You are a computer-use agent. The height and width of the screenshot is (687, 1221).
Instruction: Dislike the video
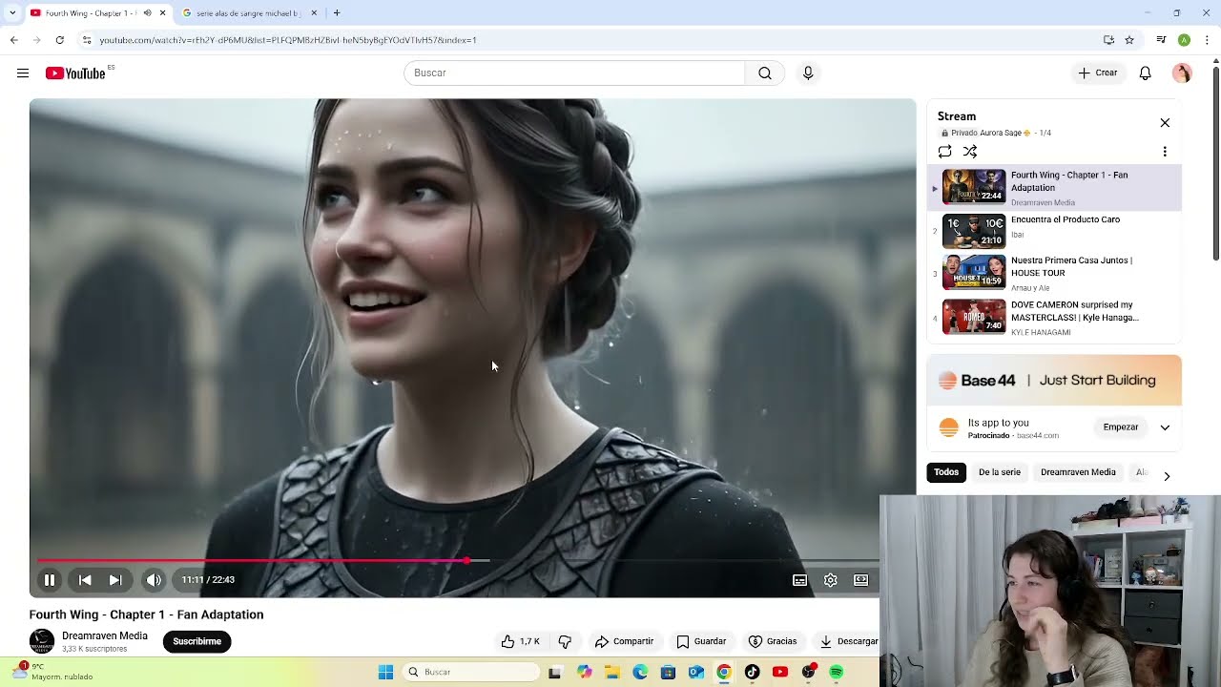(x=565, y=641)
